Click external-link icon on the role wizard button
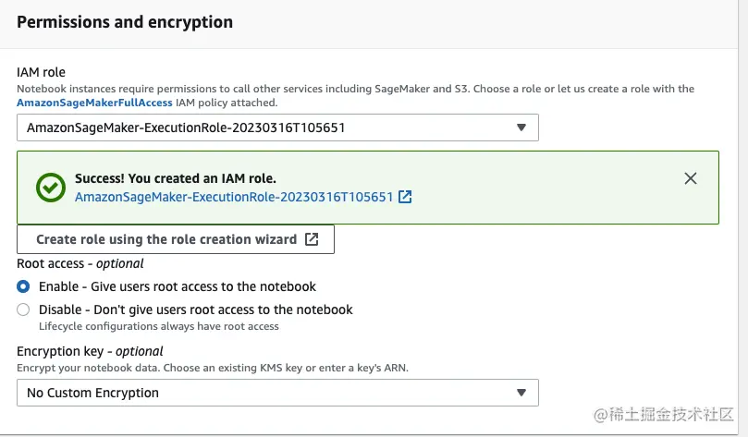This screenshot has height=437, width=748. (x=312, y=239)
